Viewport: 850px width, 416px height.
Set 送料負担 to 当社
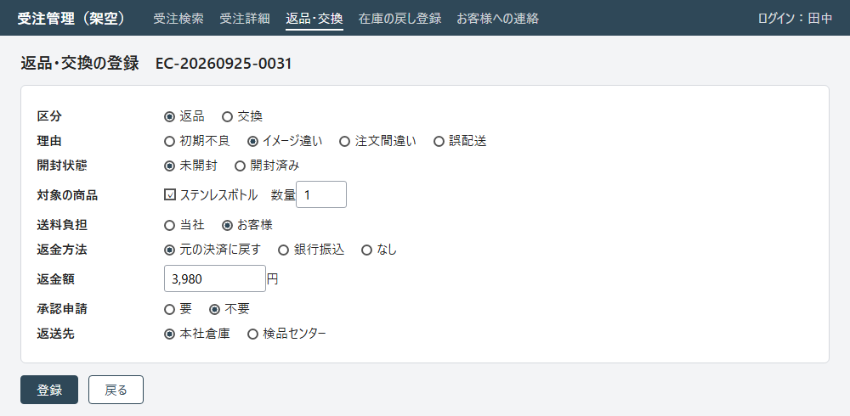point(170,225)
